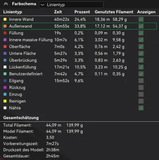This screenshot has height=160, width=159.
Task: Select the Oberfläche line type label
Action: click(19, 47)
